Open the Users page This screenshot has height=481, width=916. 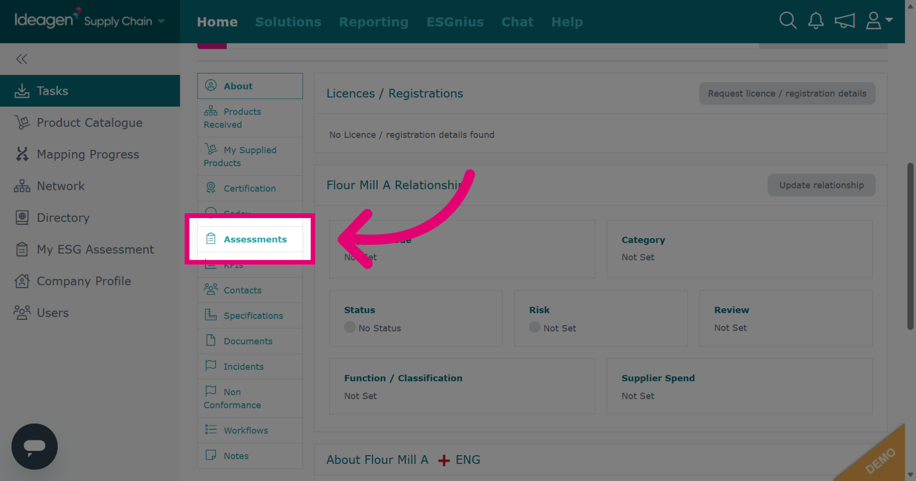coord(90,313)
